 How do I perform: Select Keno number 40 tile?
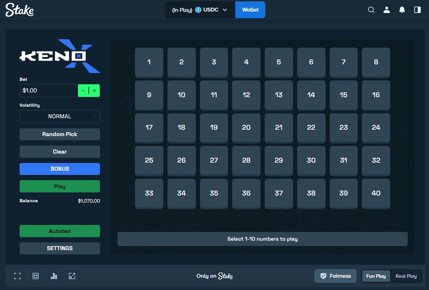point(376,194)
